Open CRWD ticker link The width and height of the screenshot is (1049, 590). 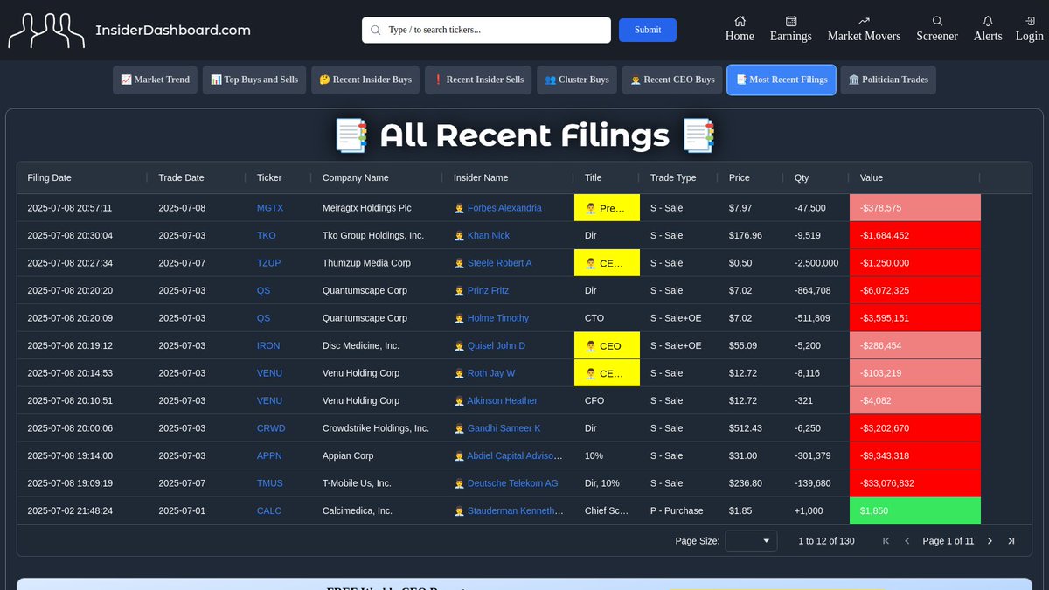tap(271, 428)
